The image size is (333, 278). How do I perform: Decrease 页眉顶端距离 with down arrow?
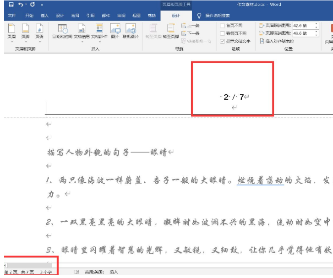(317, 27)
